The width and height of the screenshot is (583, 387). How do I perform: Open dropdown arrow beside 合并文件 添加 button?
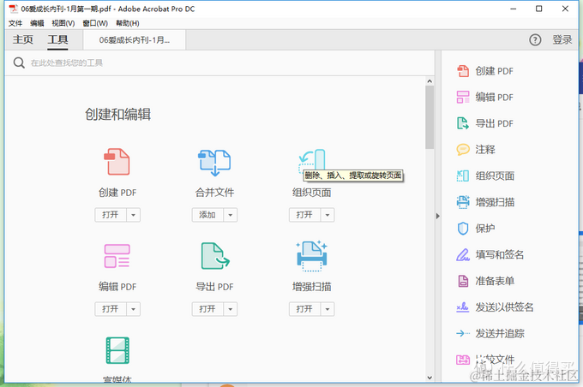tap(231, 215)
